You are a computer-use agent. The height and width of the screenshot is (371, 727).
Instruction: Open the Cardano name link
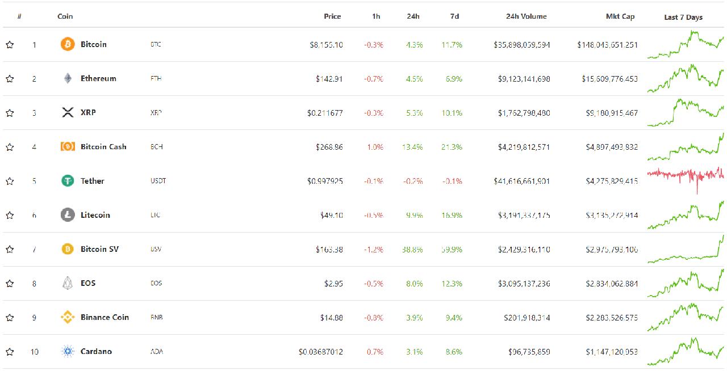(96, 352)
